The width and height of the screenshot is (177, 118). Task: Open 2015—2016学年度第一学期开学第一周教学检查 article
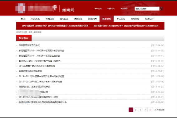pos(42,76)
